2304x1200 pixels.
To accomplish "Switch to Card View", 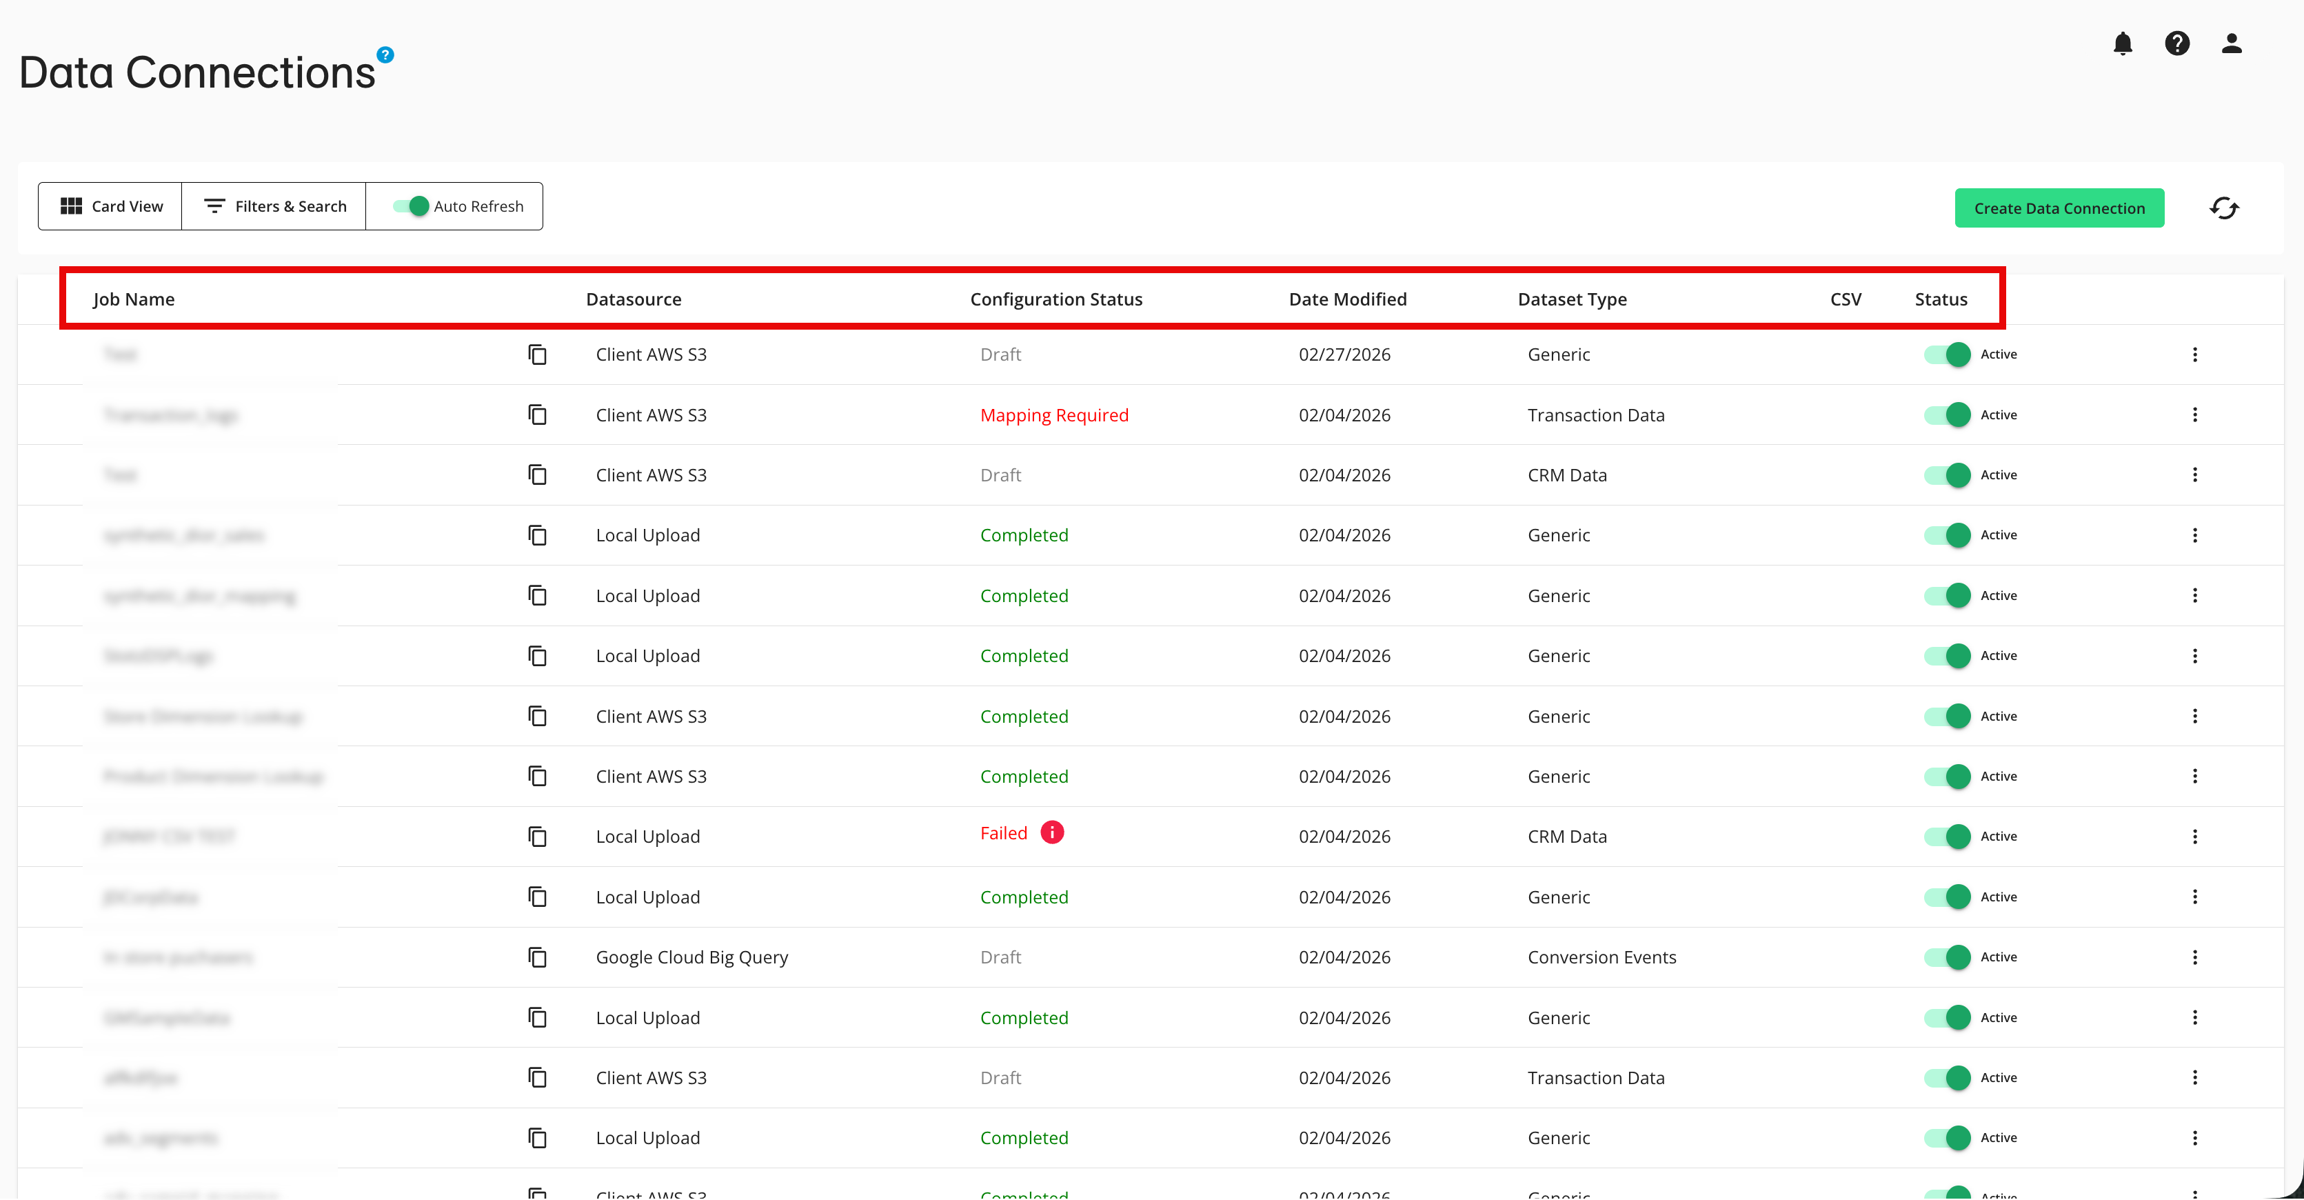I will pos(109,206).
